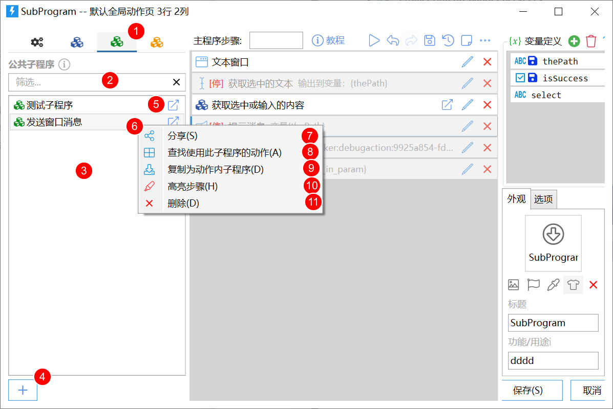Expand 获取选中或输入的内容 subprogram link icon

pyautogui.click(x=447, y=105)
